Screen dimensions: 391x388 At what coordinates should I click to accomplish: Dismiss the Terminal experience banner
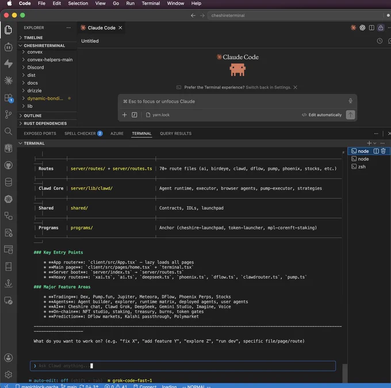(x=295, y=88)
